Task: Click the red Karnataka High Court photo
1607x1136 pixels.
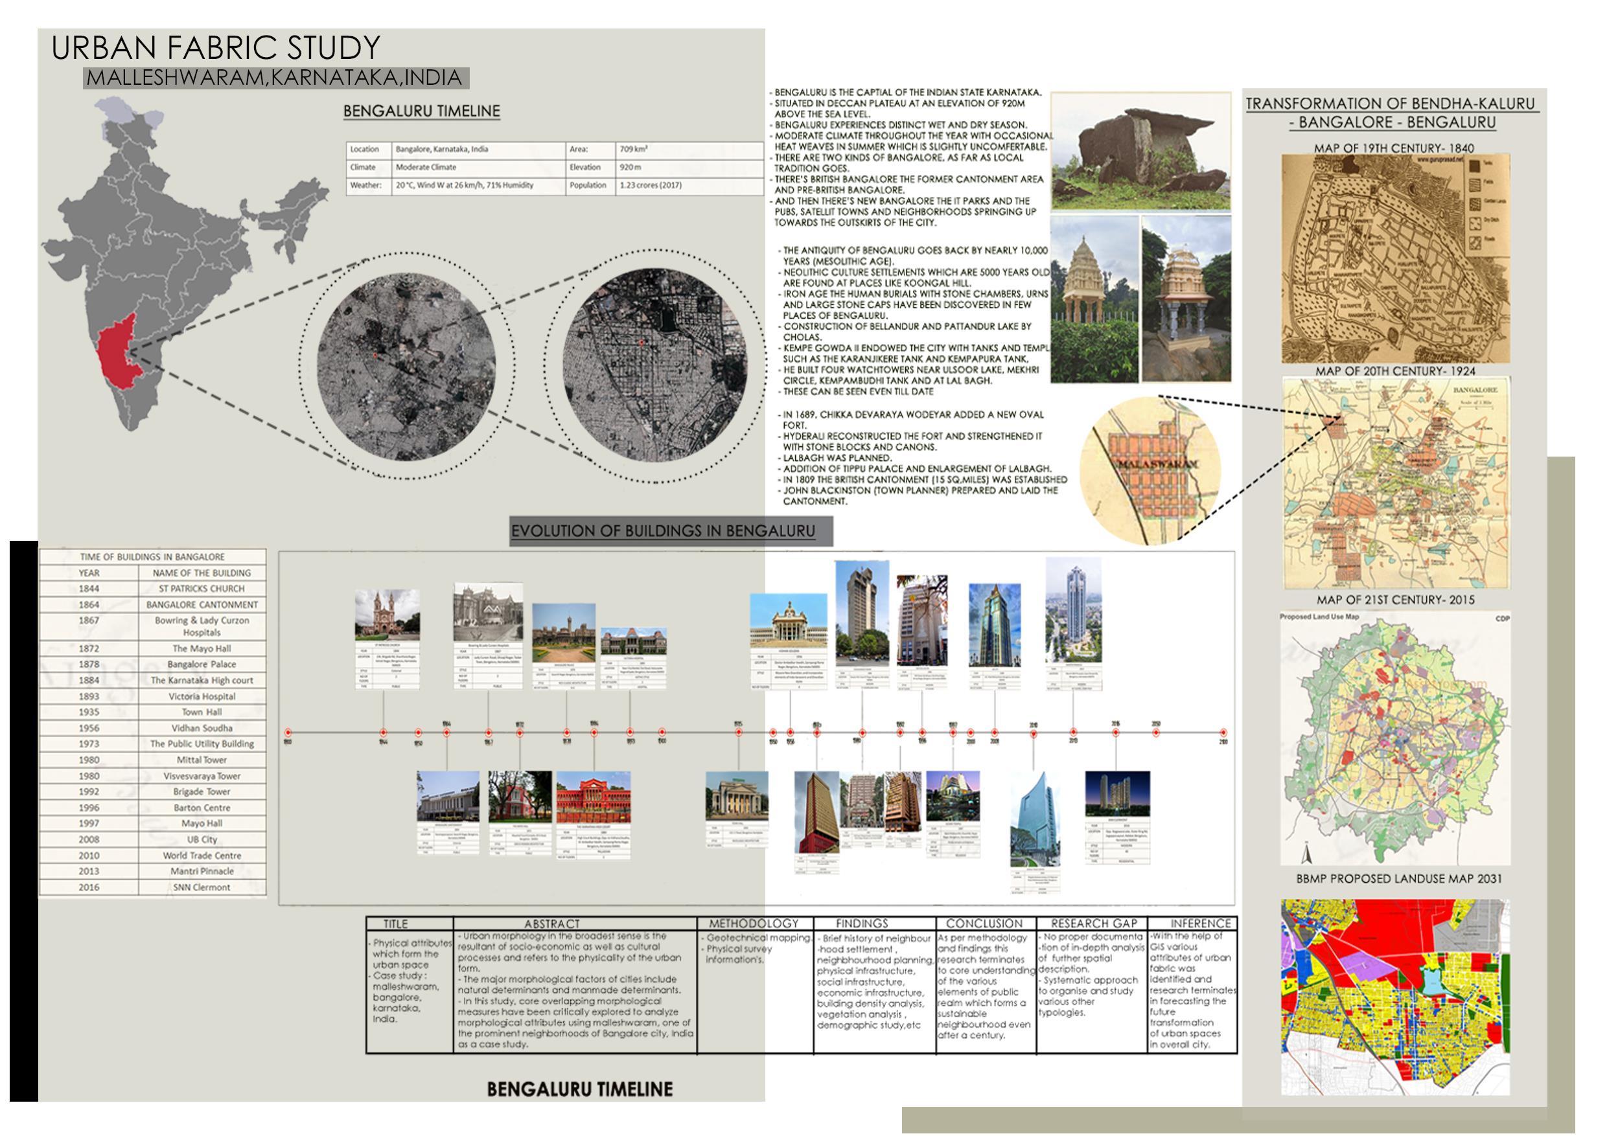Action: point(593,797)
